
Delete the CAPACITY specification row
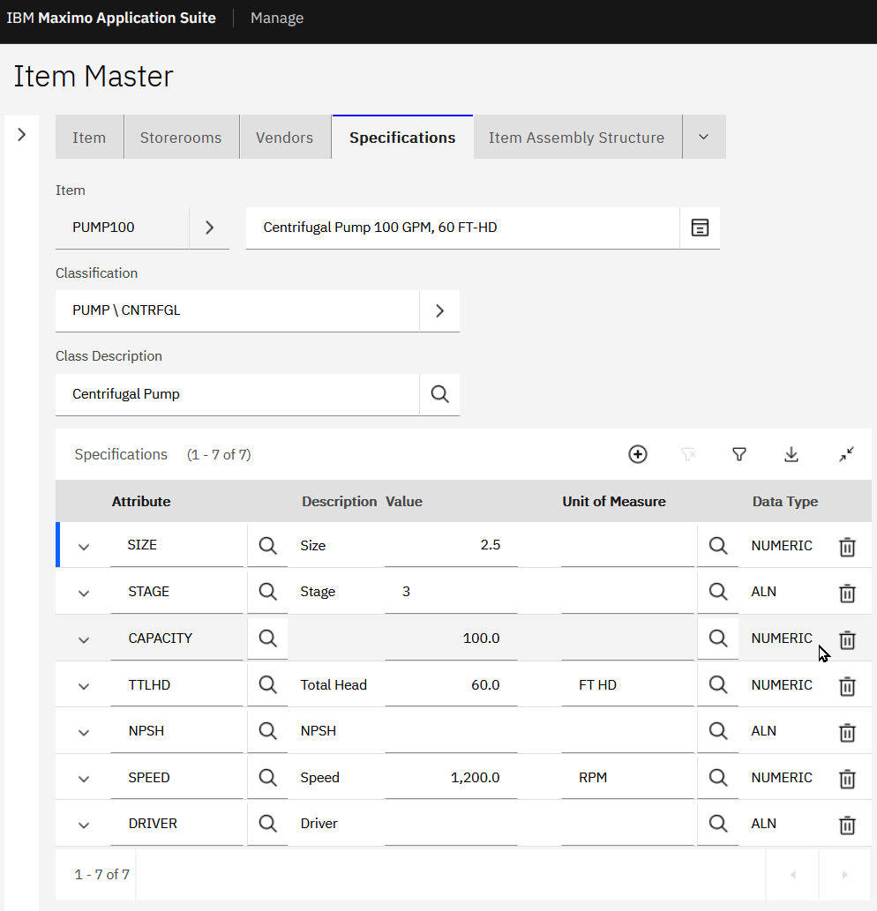coord(847,639)
